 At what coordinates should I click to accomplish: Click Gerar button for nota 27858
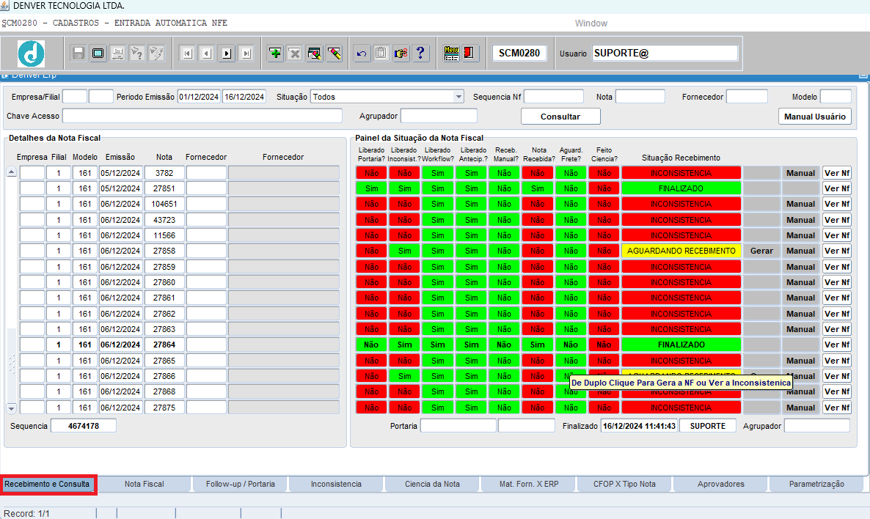(x=761, y=251)
